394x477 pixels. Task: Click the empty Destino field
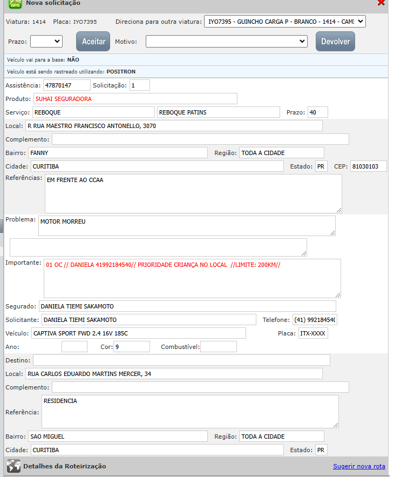(181, 360)
